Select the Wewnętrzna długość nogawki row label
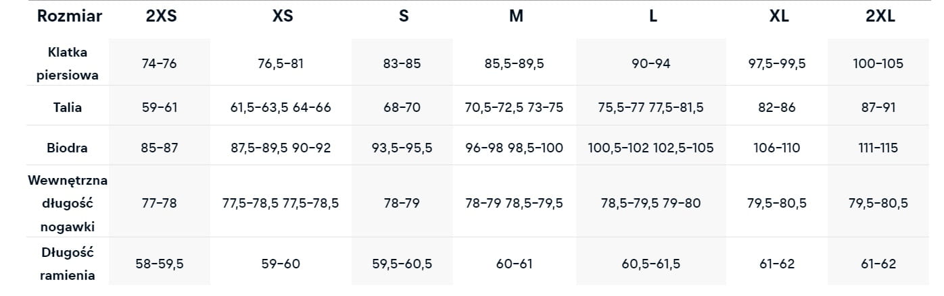The width and height of the screenshot is (944, 296). [x=68, y=202]
